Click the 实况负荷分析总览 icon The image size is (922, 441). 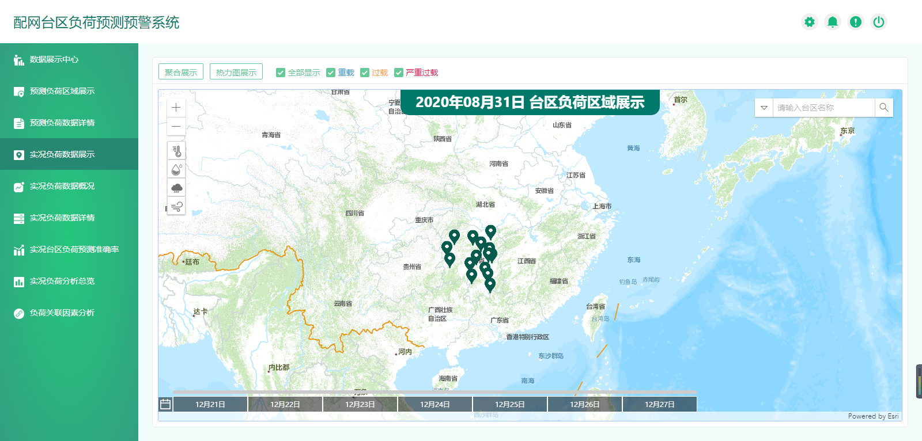[18, 281]
